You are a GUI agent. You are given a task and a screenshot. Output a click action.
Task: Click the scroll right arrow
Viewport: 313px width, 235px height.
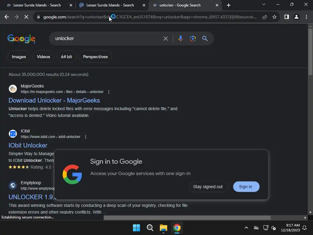point(305,218)
